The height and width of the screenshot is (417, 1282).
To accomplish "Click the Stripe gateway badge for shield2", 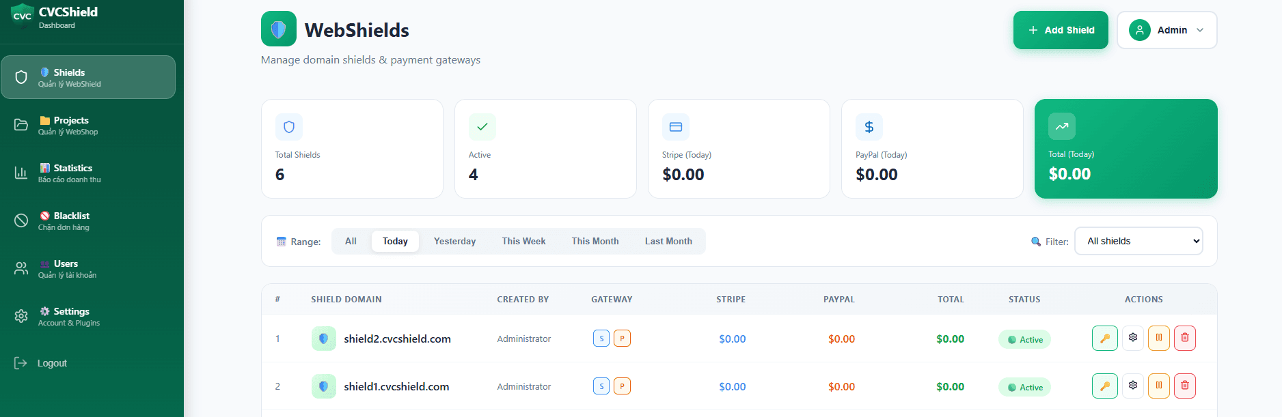I will 601,339.
